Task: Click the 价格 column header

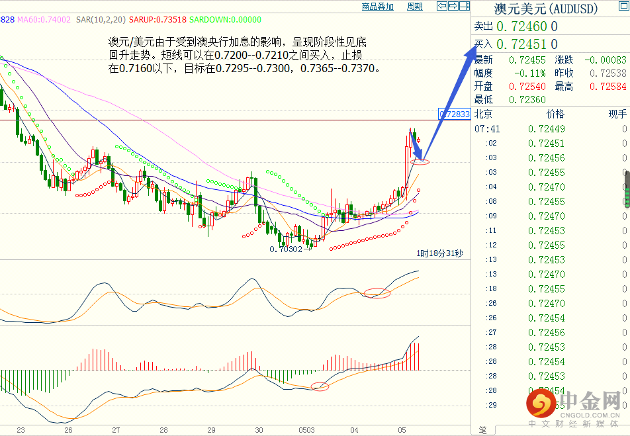Action: tap(555, 114)
